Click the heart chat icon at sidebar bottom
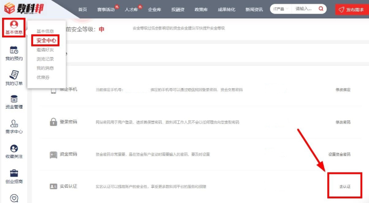The height and width of the screenshot is (203, 369). (x=14, y=198)
